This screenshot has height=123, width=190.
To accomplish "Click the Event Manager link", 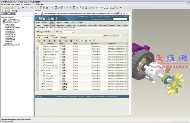I will [x=83, y=16].
